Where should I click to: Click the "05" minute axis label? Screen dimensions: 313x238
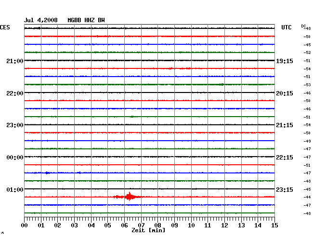[107, 225]
